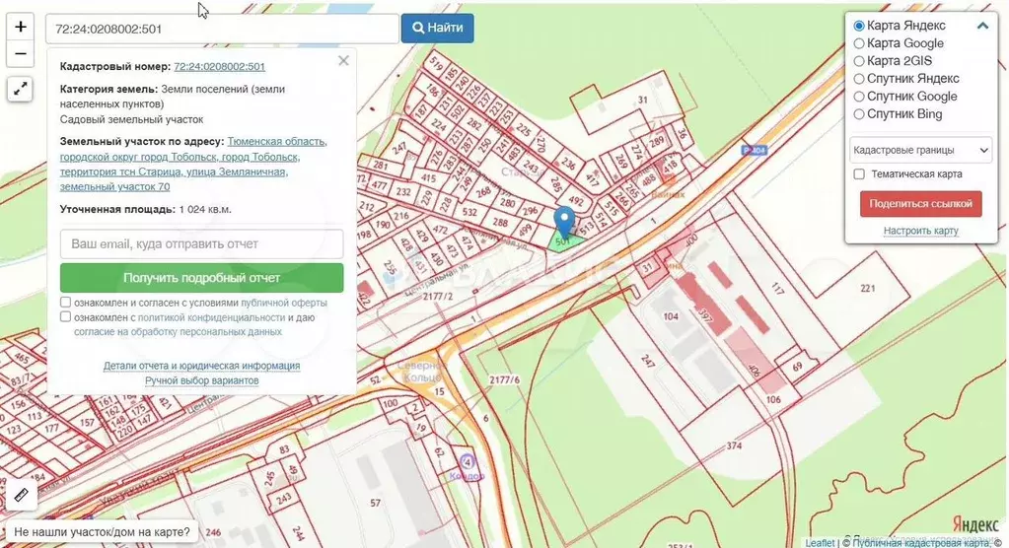The height and width of the screenshot is (548, 1009).
Task: Select Карта Google radio option
Action: pos(859,43)
